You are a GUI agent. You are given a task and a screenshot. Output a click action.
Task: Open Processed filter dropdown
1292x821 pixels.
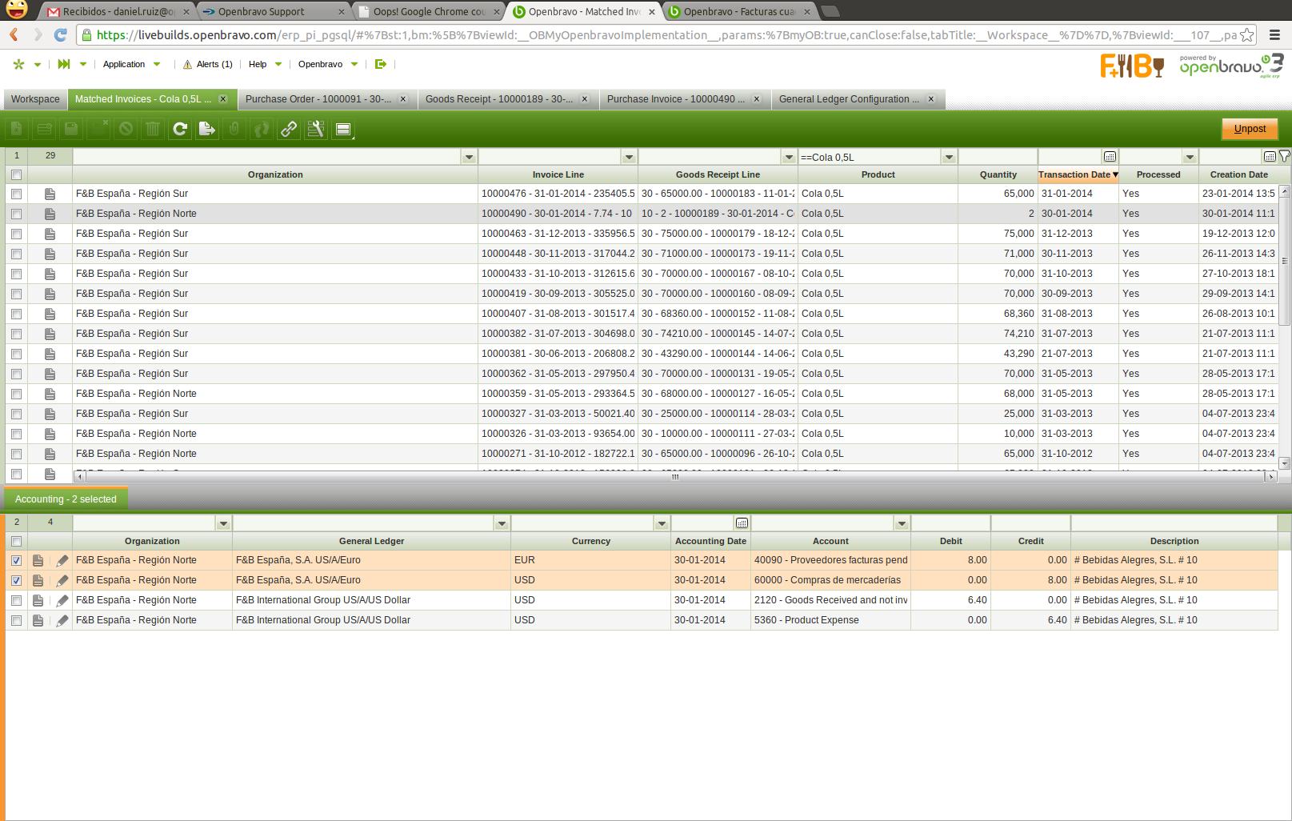(1190, 157)
